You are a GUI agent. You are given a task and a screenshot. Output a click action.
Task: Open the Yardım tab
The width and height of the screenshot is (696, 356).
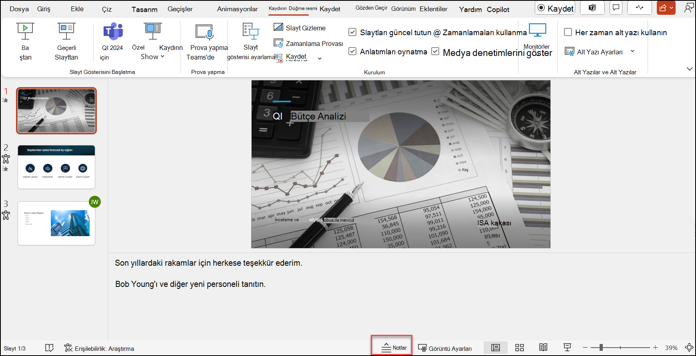pos(470,9)
